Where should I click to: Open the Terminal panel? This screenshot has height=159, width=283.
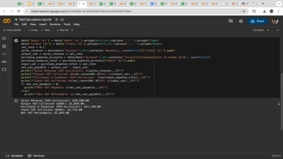pyautogui.click(x=36, y=156)
